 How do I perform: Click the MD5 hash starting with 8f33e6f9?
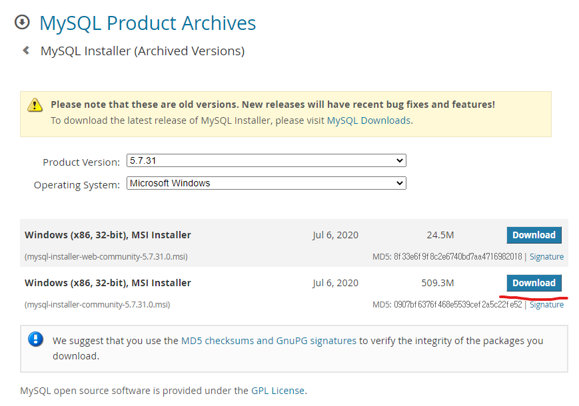(457, 257)
